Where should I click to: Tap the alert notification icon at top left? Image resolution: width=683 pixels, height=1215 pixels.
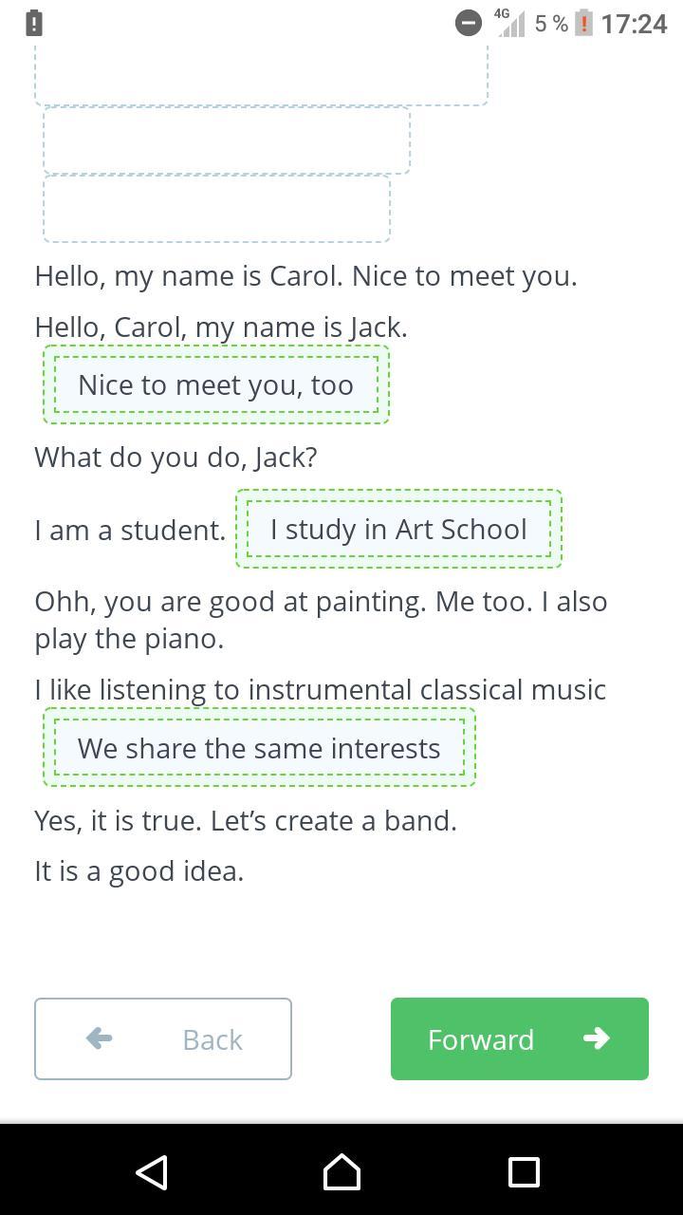point(33,23)
